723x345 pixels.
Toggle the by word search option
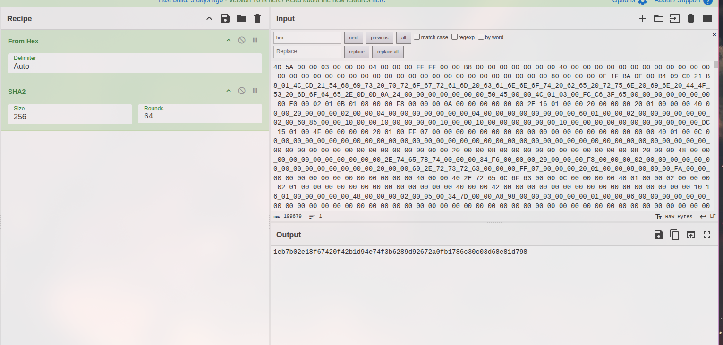coord(481,36)
